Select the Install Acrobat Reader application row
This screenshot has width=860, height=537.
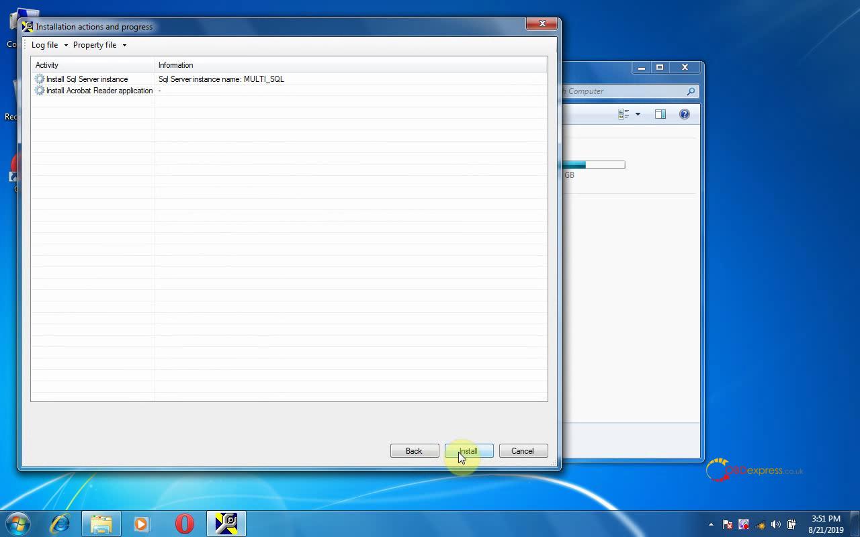click(x=99, y=91)
